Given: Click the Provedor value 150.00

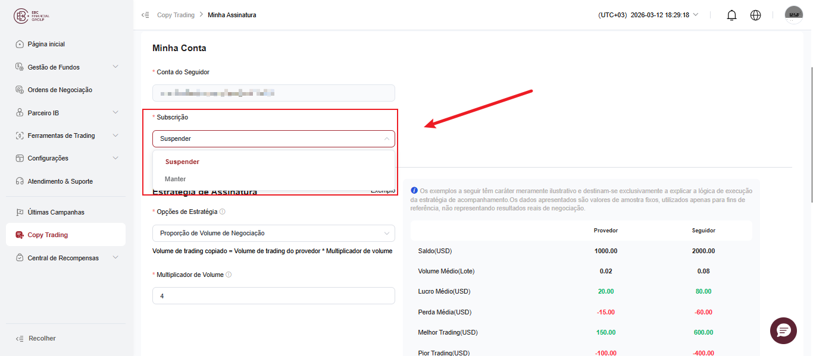Looking at the screenshot, I should click(606, 332).
